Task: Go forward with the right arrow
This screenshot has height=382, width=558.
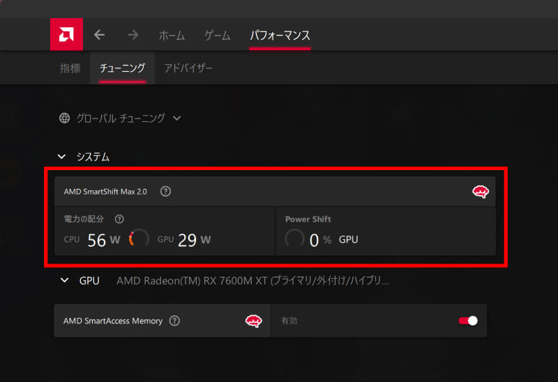Action: pyautogui.click(x=133, y=35)
